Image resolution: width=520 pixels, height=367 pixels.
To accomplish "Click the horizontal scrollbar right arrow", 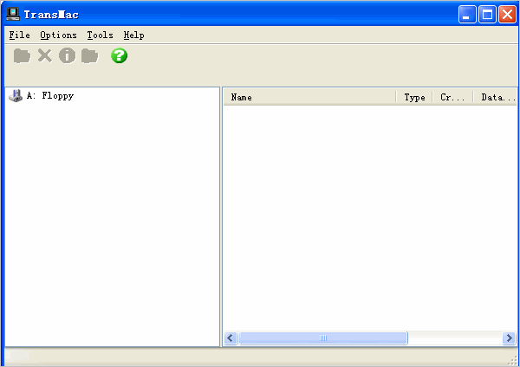I will (x=509, y=338).
